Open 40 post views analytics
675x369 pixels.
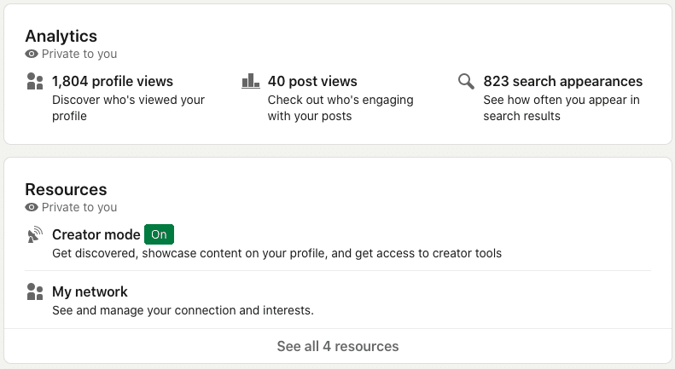312,81
